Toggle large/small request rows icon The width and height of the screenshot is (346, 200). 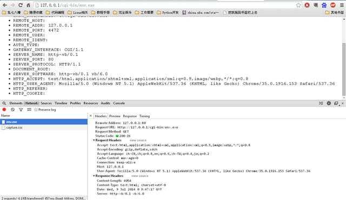29,110
